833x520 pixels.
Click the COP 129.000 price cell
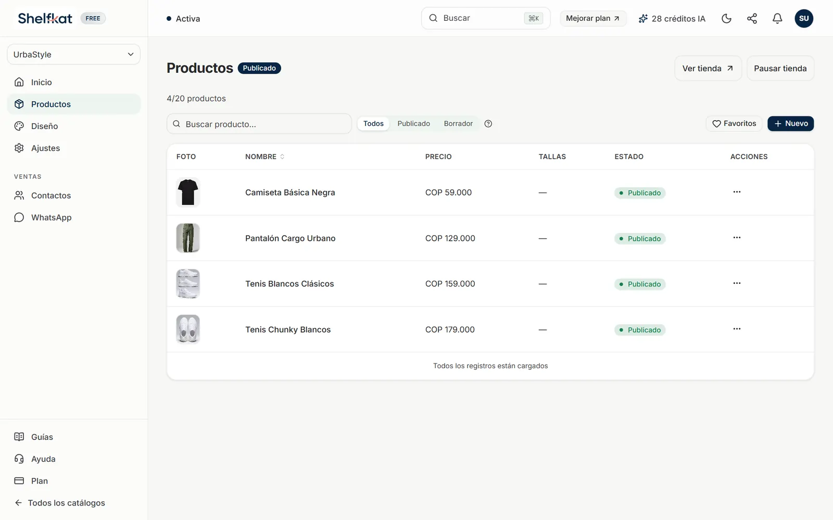click(x=450, y=238)
